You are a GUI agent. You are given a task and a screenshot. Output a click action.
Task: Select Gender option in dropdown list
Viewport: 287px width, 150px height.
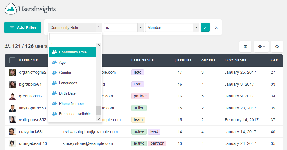tap(73, 73)
